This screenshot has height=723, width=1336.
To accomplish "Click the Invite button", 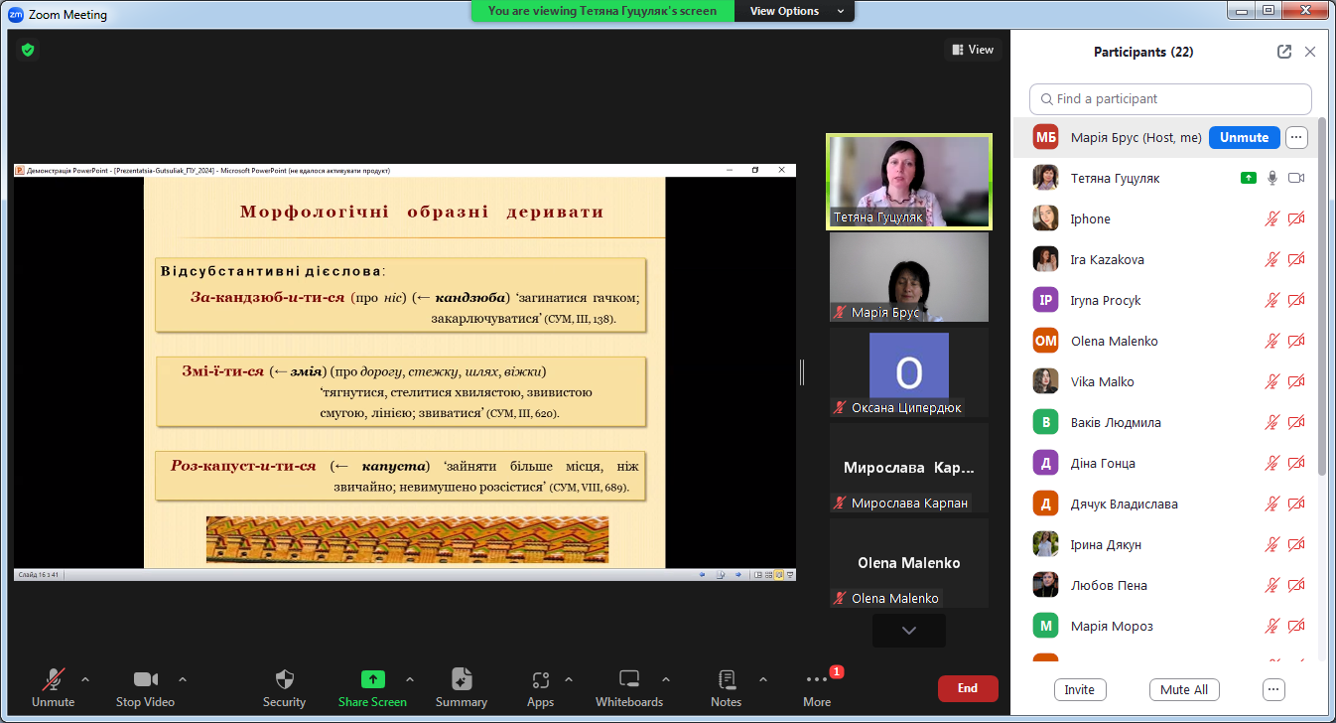I will pyautogui.click(x=1079, y=689).
